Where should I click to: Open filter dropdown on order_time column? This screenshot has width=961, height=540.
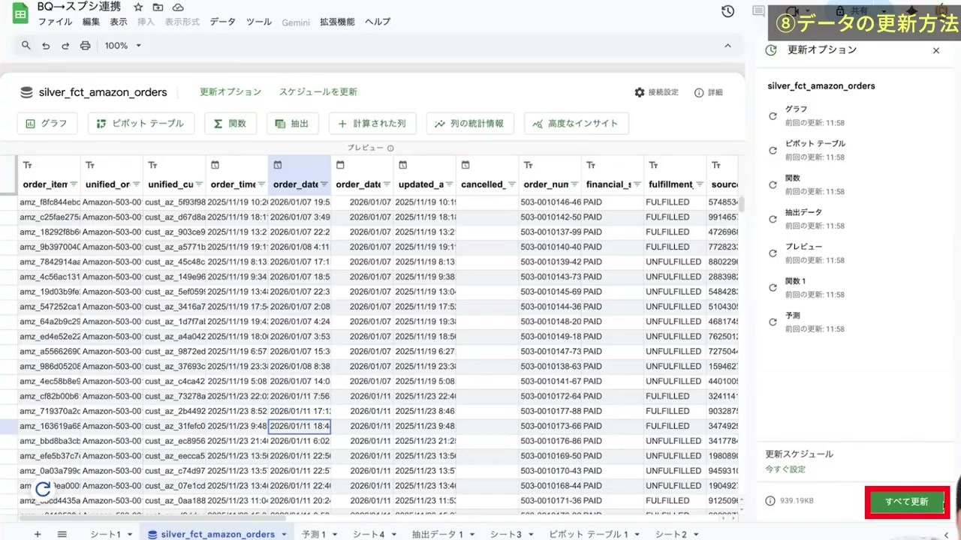[x=261, y=184]
